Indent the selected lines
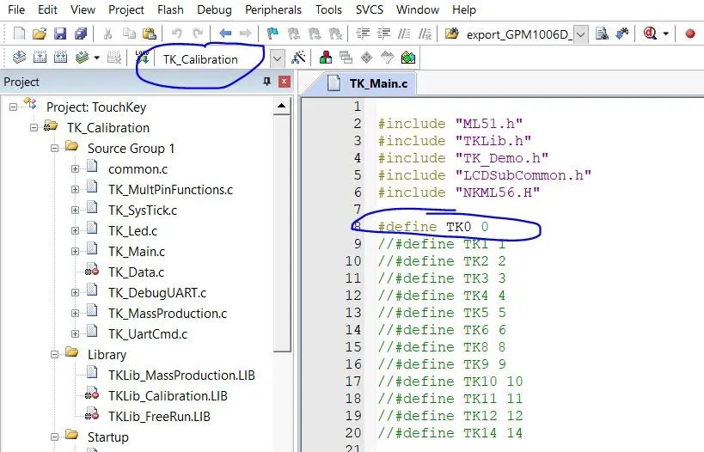This screenshot has height=452, width=704. tap(363, 34)
